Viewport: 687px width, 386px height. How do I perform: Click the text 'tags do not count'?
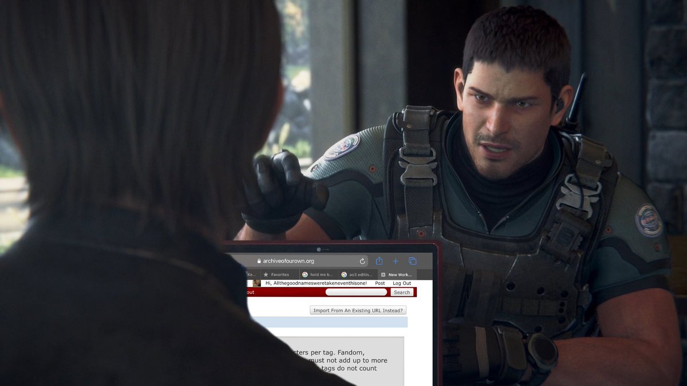pos(349,368)
